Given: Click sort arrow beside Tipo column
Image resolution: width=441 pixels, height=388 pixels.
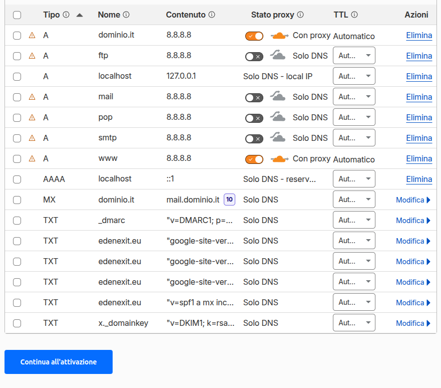Looking at the screenshot, I should click(x=80, y=15).
